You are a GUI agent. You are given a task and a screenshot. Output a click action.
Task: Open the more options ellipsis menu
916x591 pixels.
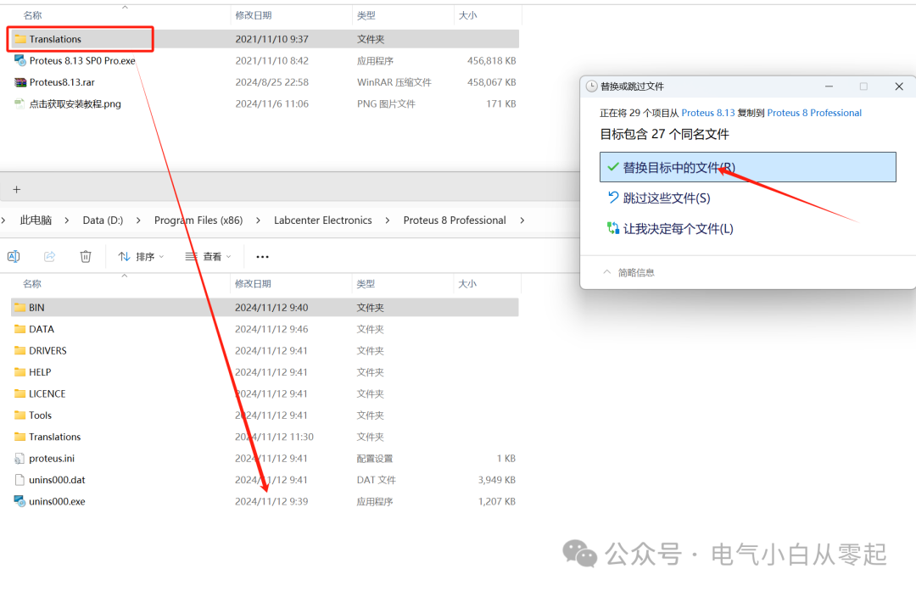pos(262,256)
